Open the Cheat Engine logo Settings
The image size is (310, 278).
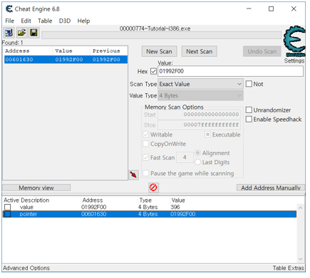294,44
